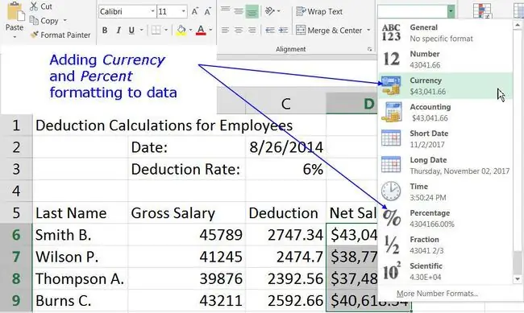Viewport: 524px width, 313px height.
Task: Click the Format Painter brush icon
Action: pos(34,35)
